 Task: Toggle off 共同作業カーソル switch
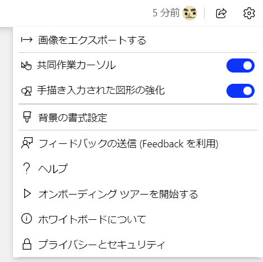coord(241,66)
